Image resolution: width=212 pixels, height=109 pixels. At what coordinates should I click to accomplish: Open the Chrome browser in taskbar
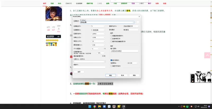click(95, 106)
